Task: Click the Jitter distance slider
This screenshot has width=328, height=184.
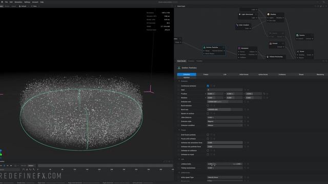Action: [x=225, y=118]
